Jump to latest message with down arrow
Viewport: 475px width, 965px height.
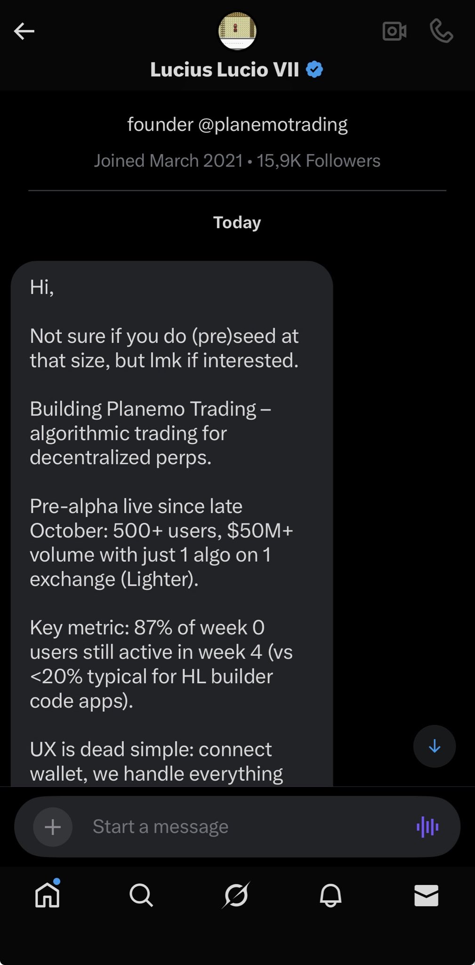434,746
